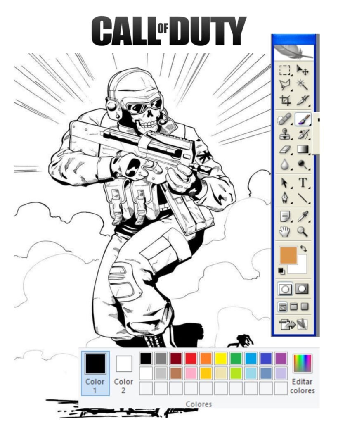
Task: Select the Hand tool
Action: pyautogui.click(x=285, y=231)
